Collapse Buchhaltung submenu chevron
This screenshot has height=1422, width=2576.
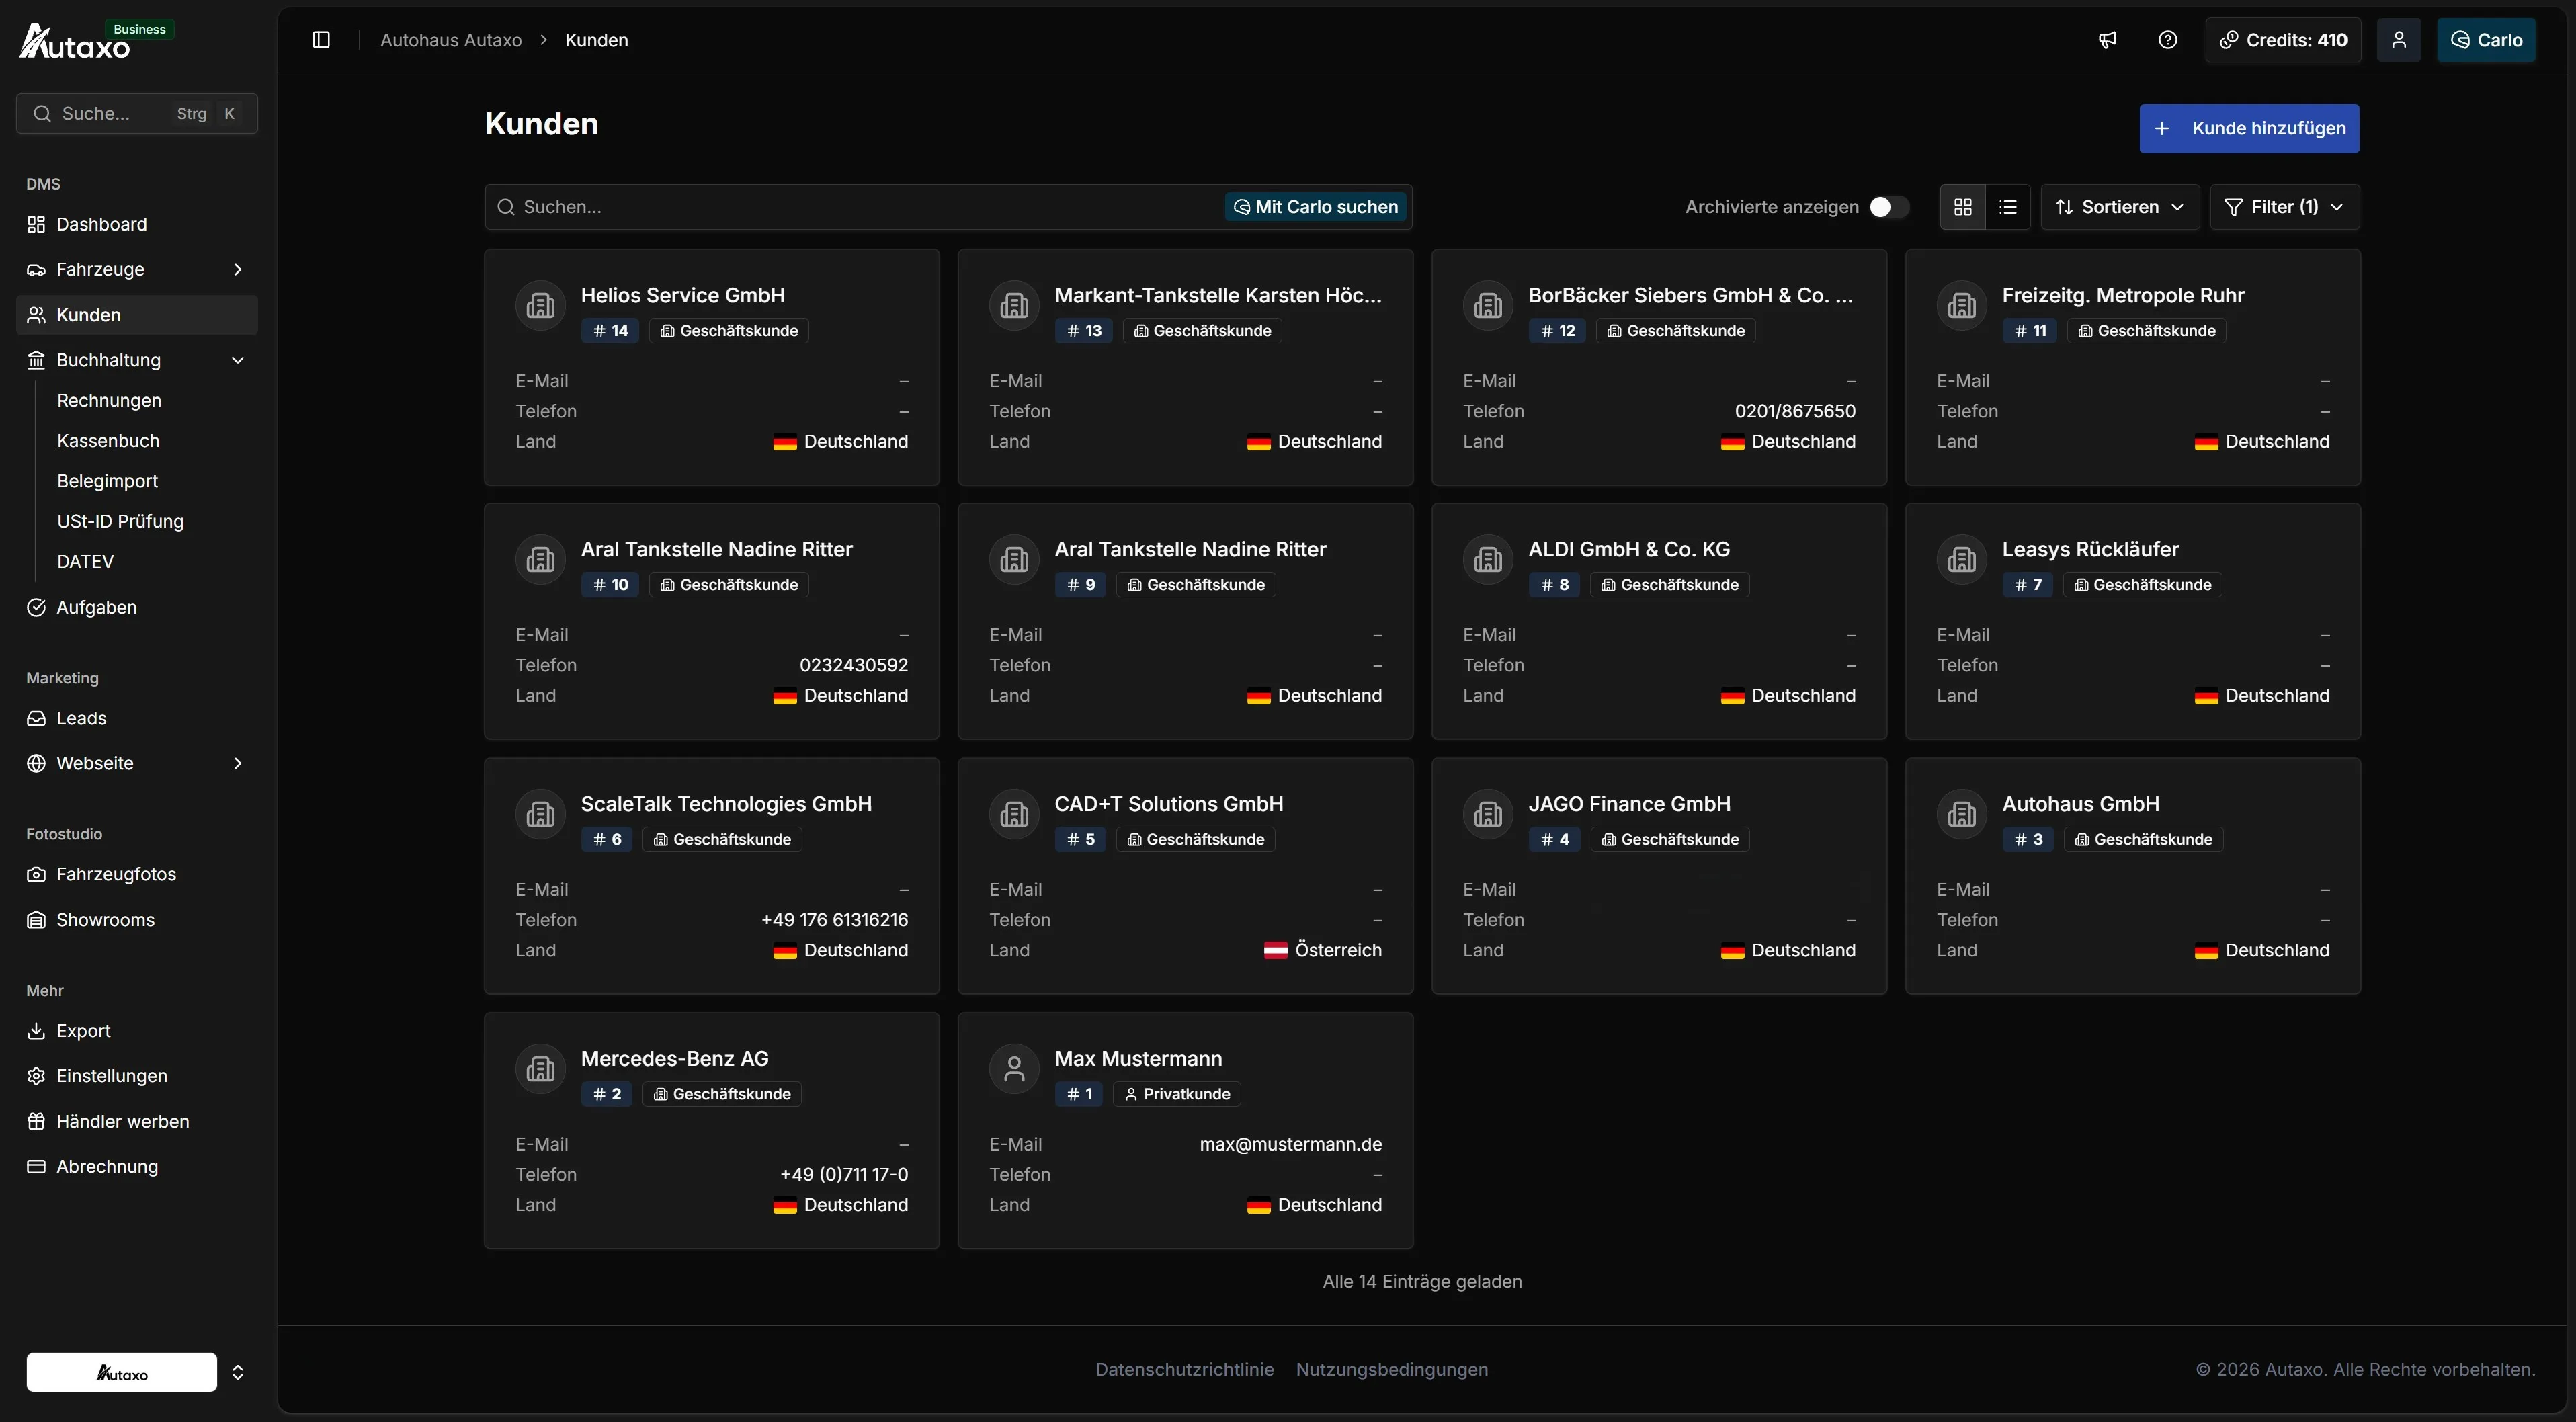coord(237,360)
